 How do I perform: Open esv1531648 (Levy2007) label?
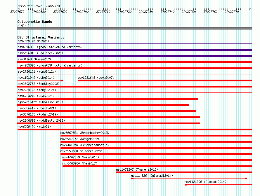pyautogui.click(x=96, y=78)
